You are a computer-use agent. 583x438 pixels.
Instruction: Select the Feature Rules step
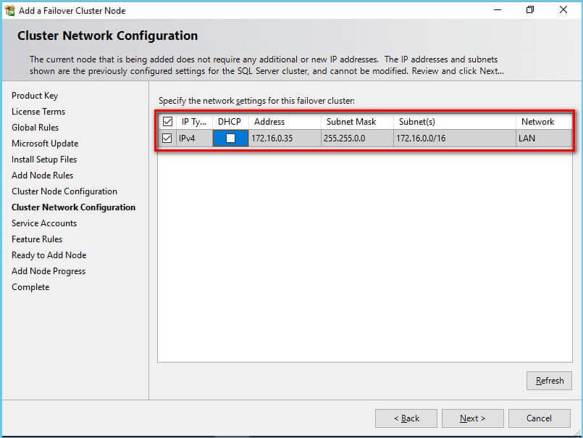click(x=37, y=239)
